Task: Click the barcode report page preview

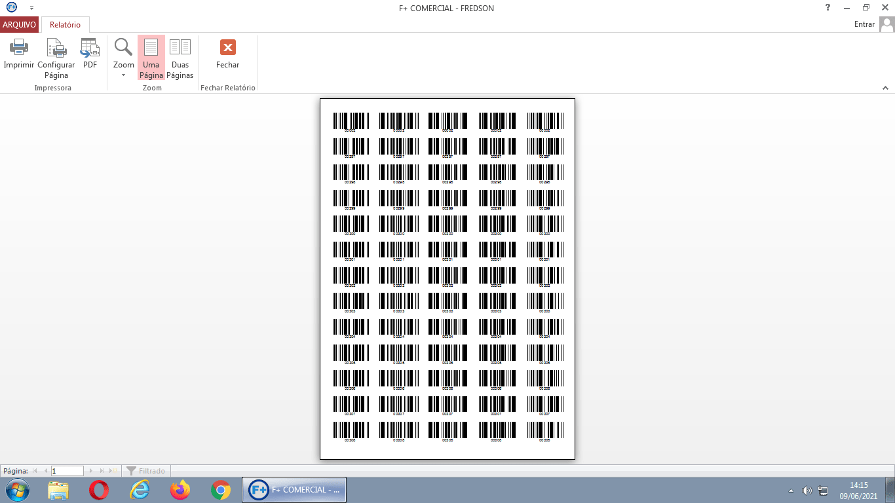Action: [447, 278]
